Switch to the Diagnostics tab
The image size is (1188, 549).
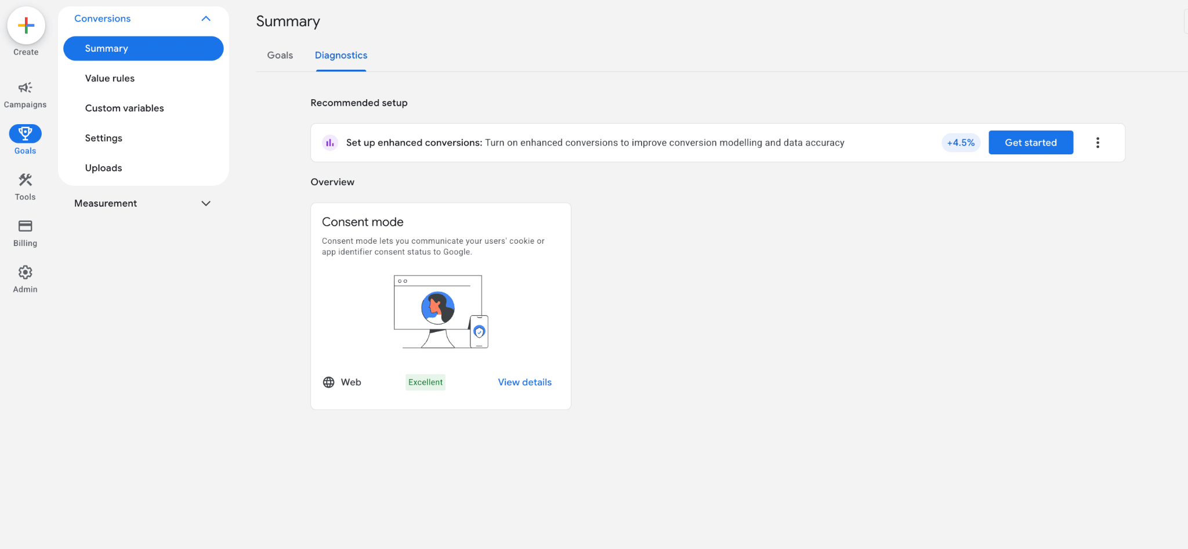[x=341, y=55]
